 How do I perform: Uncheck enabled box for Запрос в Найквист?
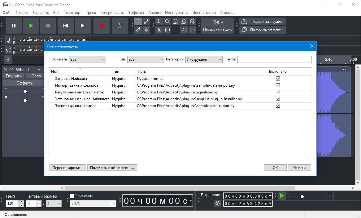coord(278,79)
